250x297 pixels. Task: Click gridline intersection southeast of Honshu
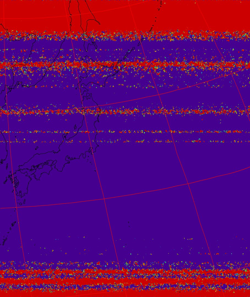(x=104, y=198)
